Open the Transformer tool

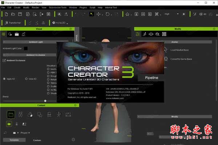pyautogui.click(x=13, y=23)
